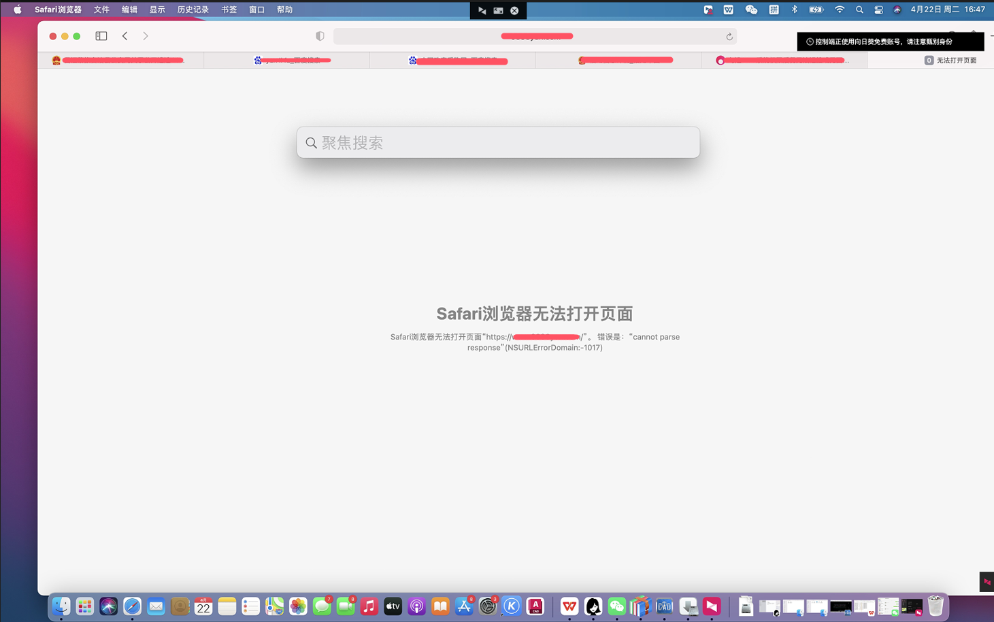Open Photos in the Dock
The image size is (994, 622).
(x=298, y=606)
